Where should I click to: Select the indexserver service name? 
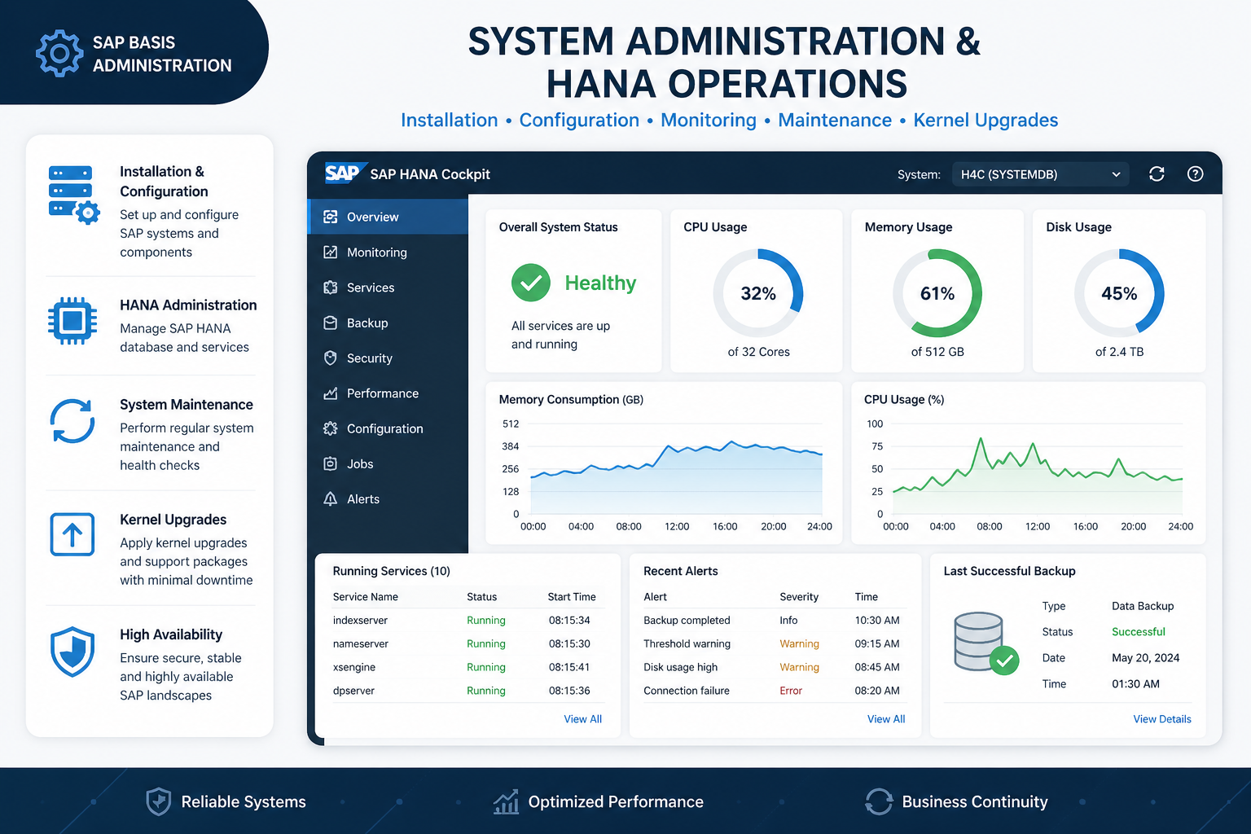click(360, 621)
